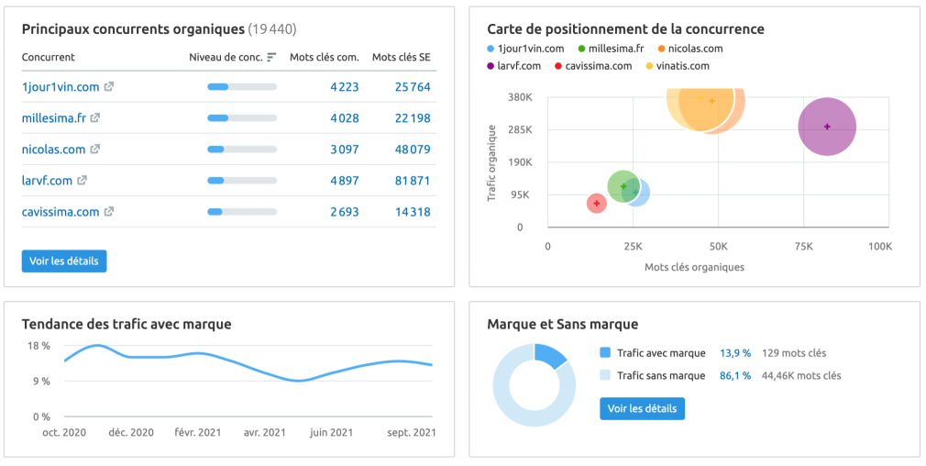Click the 13,9 % branded traffic value
This screenshot has height=466, width=926.
point(735,353)
